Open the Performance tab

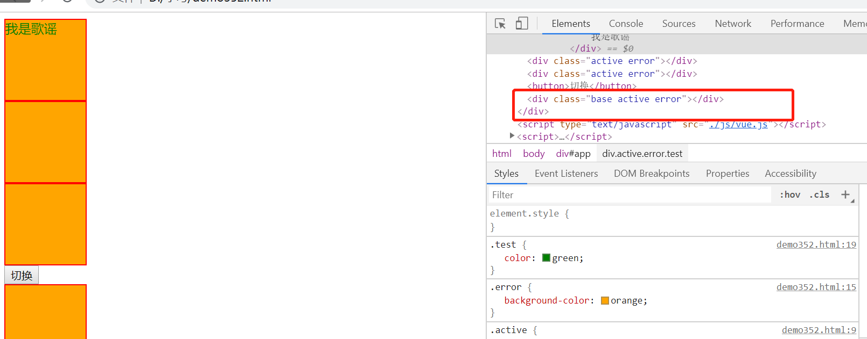pyautogui.click(x=797, y=24)
